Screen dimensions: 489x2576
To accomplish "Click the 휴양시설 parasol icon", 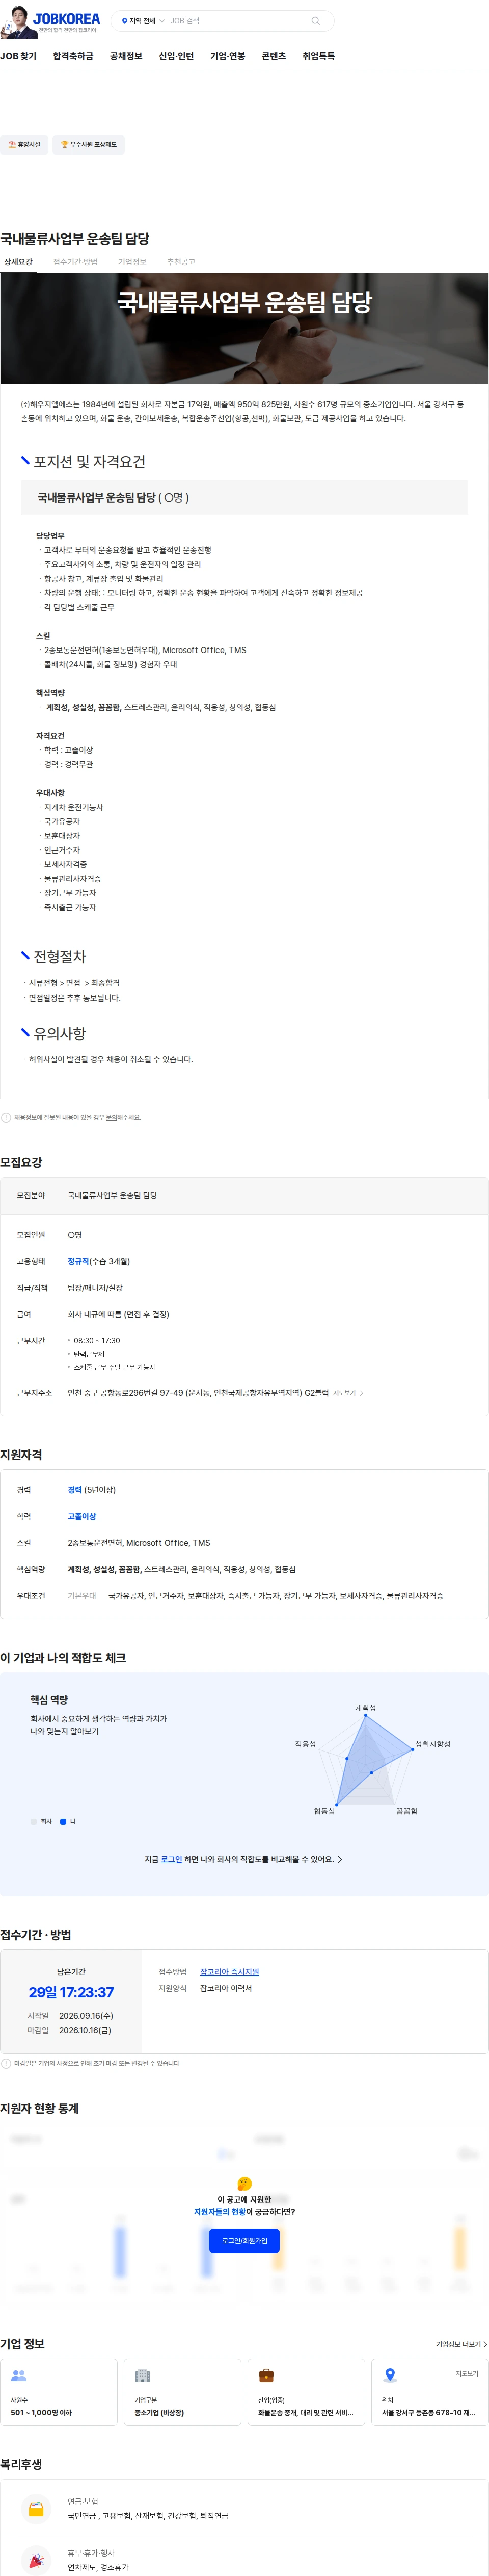I will (x=12, y=145).
